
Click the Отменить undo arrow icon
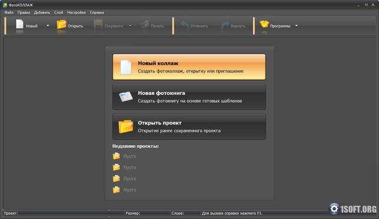click(184, 25)
